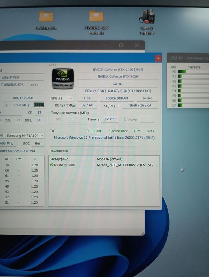Screen dimensions: 209x277
Task: Select the CR '1T' value
Action: coord(39,113)
